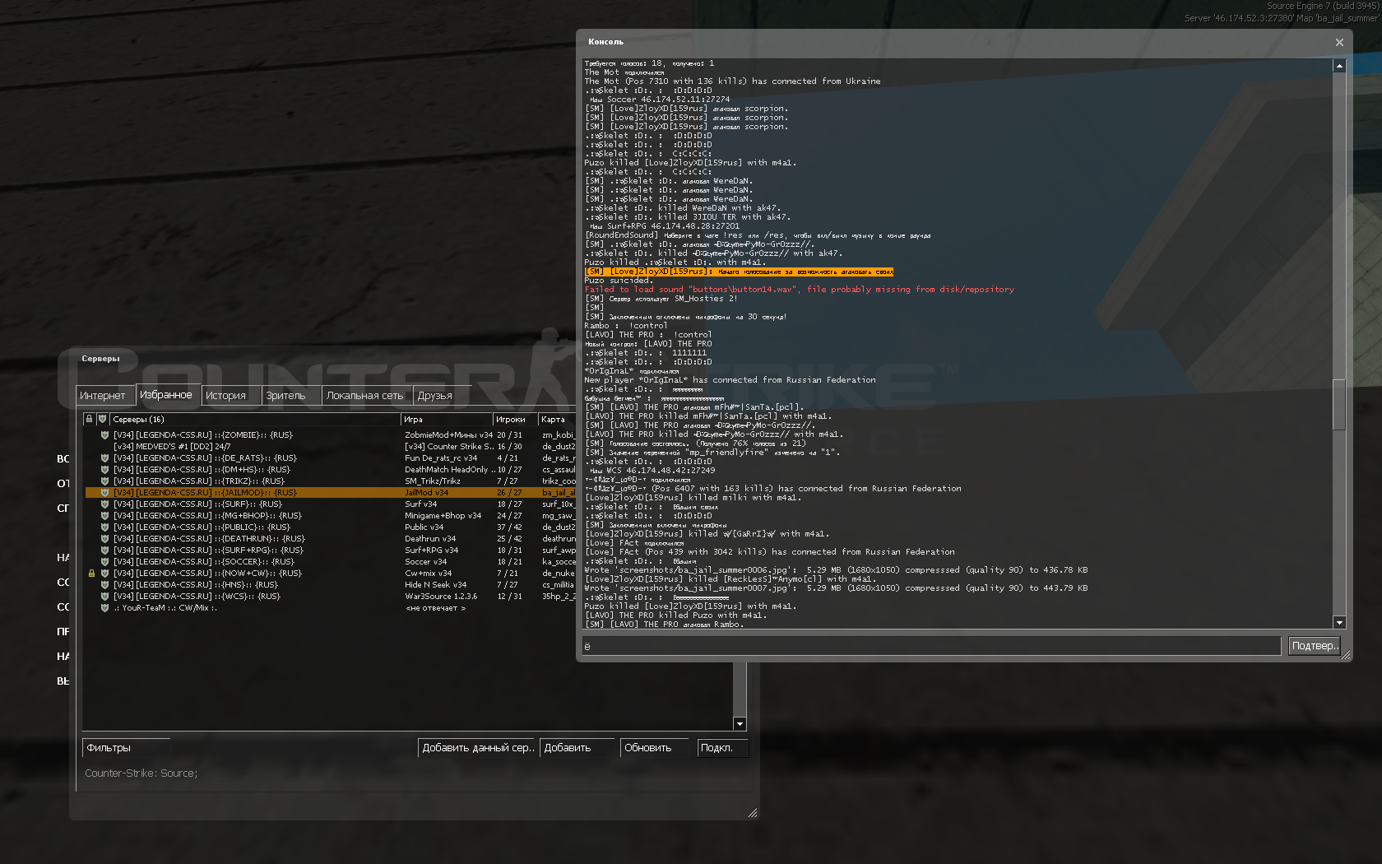Open the История tab

tap(227, 396)
